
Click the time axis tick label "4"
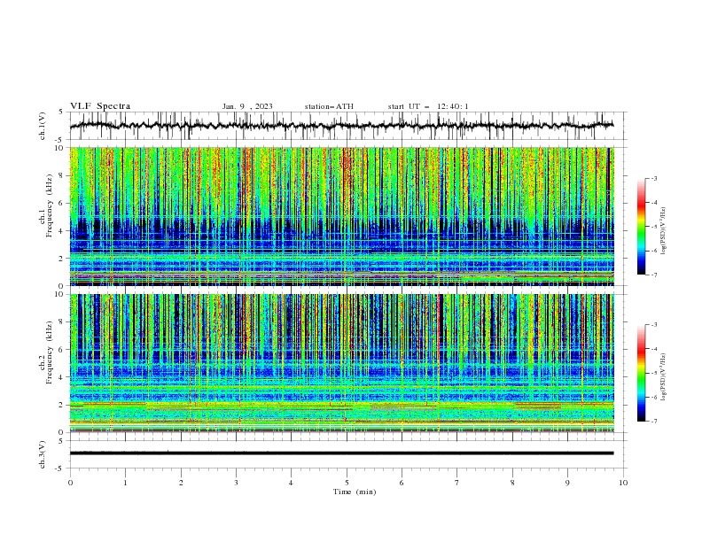tap(291, 483)
